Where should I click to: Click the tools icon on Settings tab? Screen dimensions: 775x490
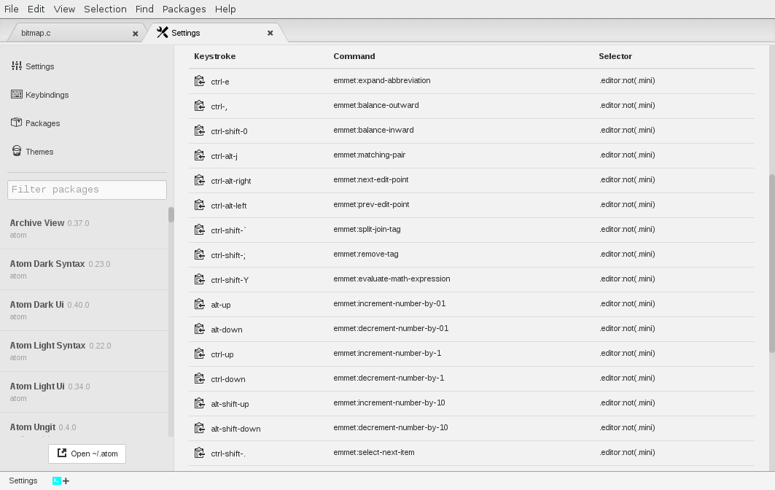(x=162, y=32)
